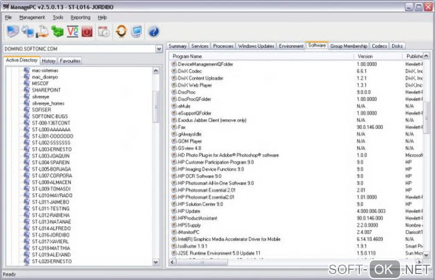Click the package icon next to Fax
The height and width of the screenshot is (280, 435).
click(x=174, y=127)
